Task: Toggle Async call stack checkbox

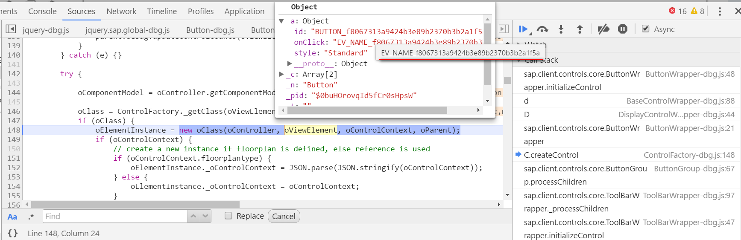Action: [x=646, y=29]
